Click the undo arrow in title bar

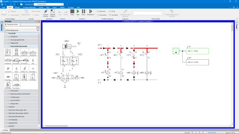pyautogui.click(x=6, y=4)
